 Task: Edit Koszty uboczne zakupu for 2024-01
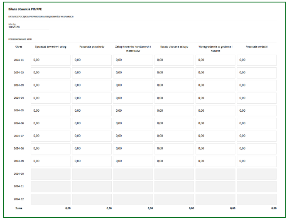[x=174, y=60]
